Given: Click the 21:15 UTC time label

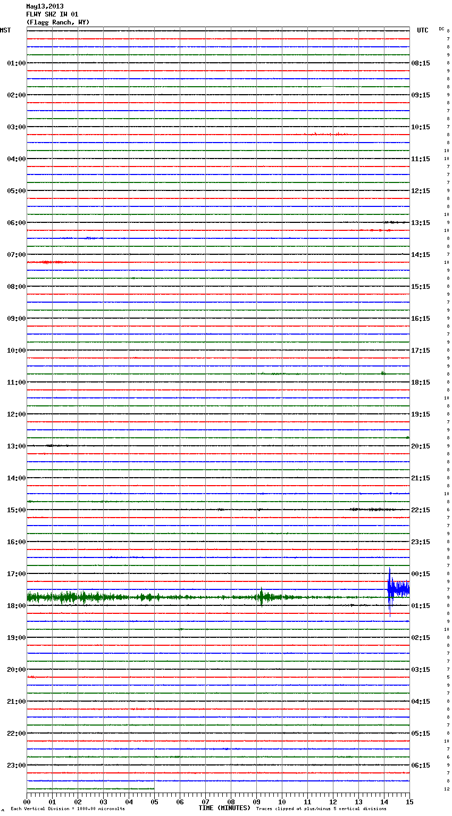Looking at the screenshot, I should [421, 478].
